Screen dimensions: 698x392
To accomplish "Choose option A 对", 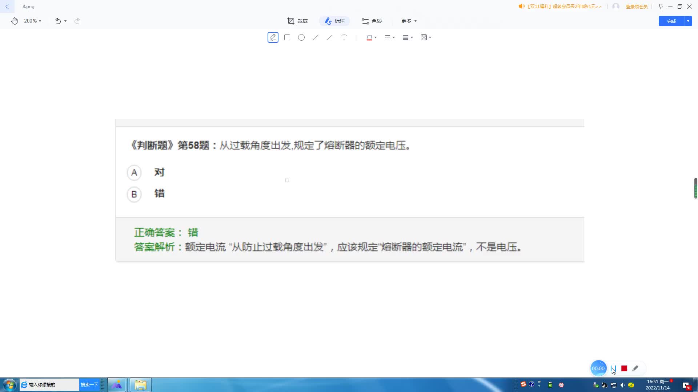I will pos(146,172).
